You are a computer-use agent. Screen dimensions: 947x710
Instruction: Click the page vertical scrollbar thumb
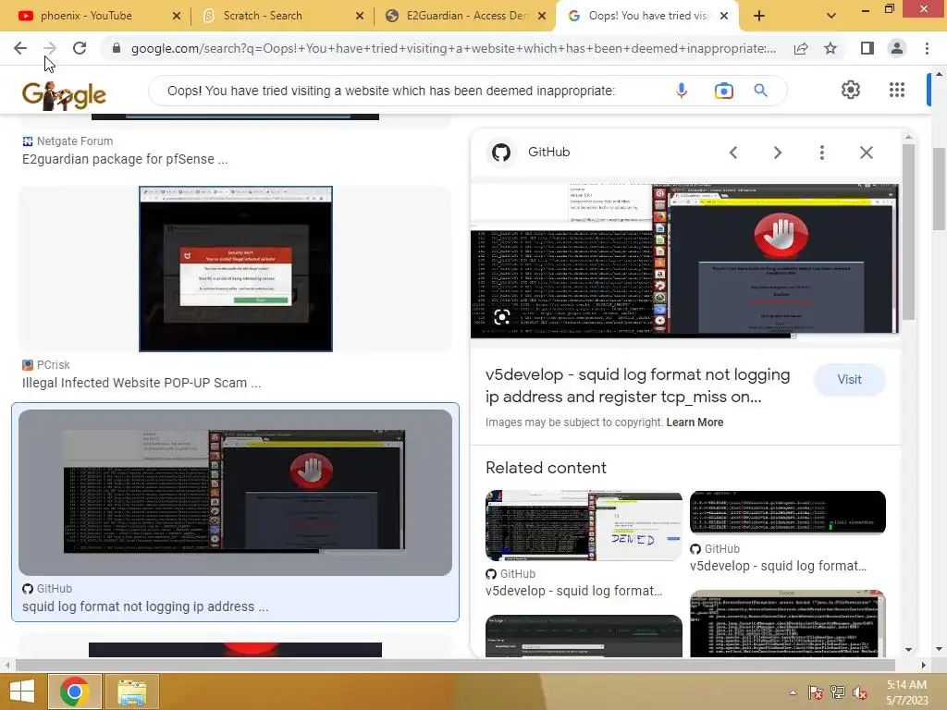[939, 189]
